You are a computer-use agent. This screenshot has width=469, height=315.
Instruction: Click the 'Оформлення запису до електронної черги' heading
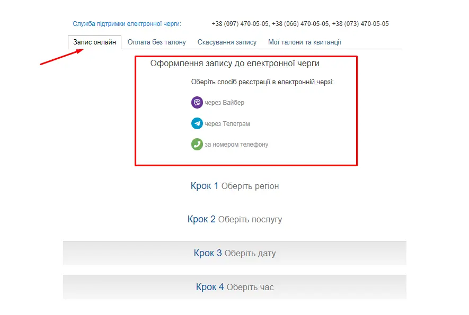tap(235, 64)
